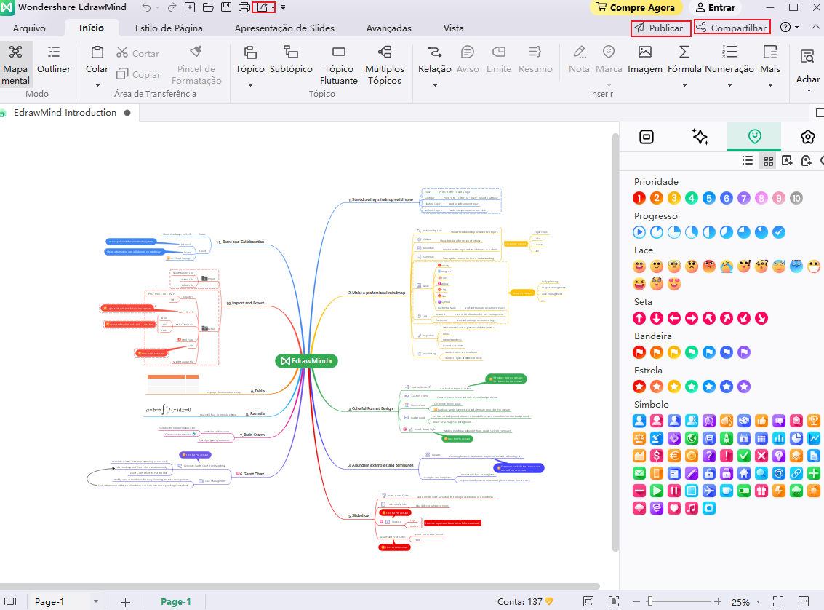Switch to the Avançadas ribbon tab
The image size is (824, 610).
[x=388, y=28]
